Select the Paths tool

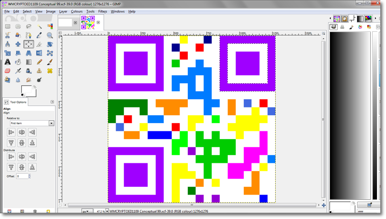(x=29, y=35)
